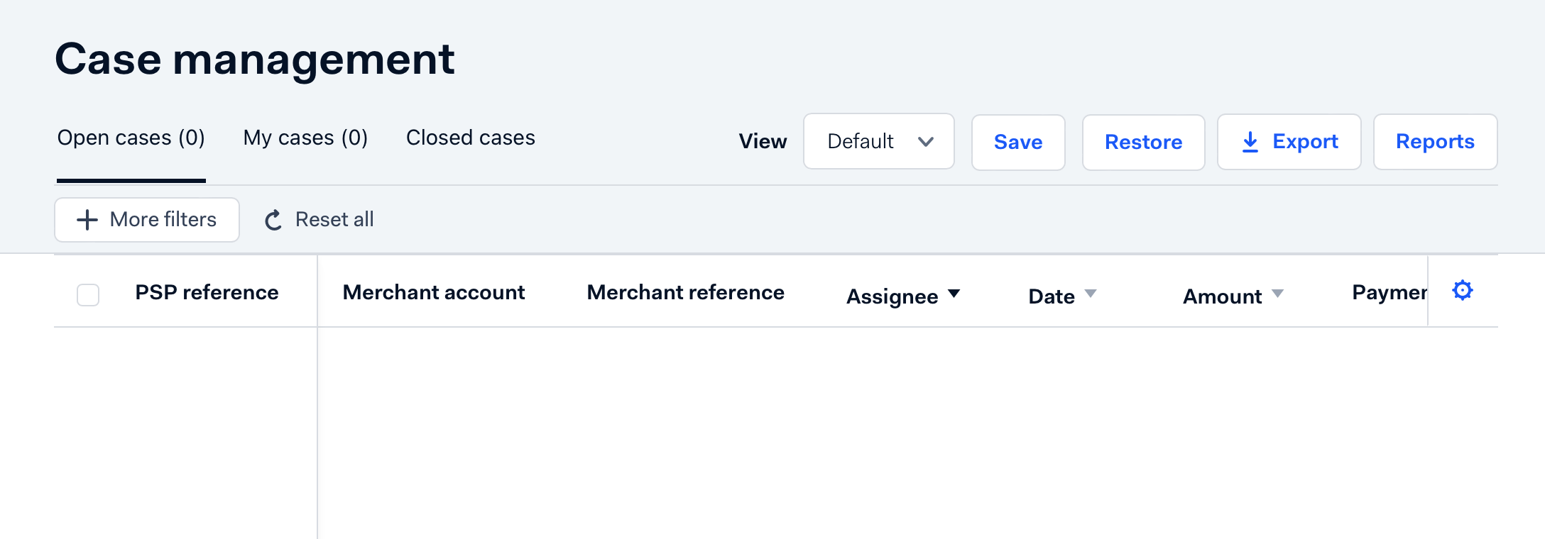
Task: Click the Reset all link
Action: (x=334, y=220)
